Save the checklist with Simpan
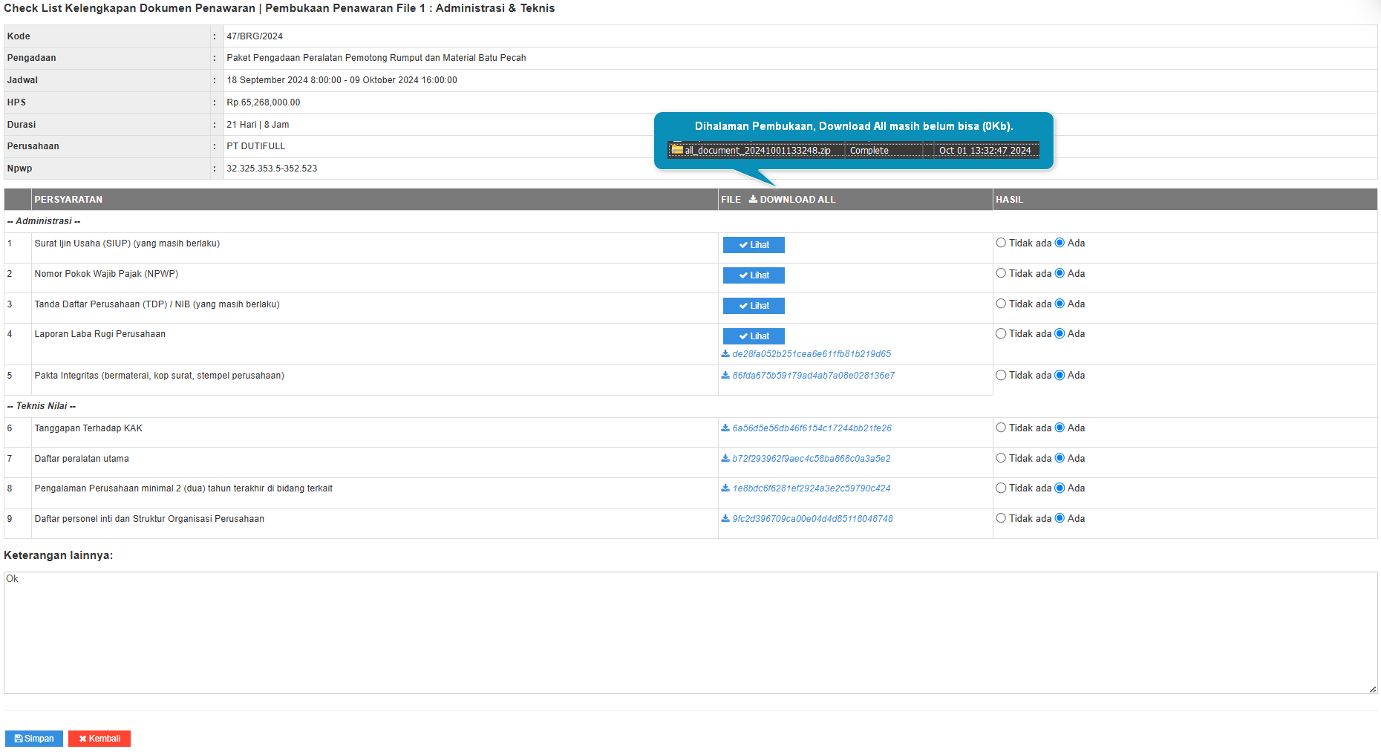1381x752 pixels. (x=34, y=739)
